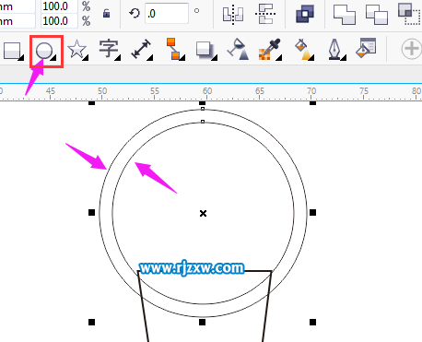422x342 pixels.
Task: Open the Dimension tool flyout arrow
Action: click(x=150, y=57)
